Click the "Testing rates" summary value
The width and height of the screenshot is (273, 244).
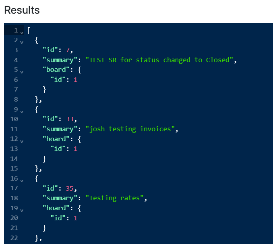116,198
